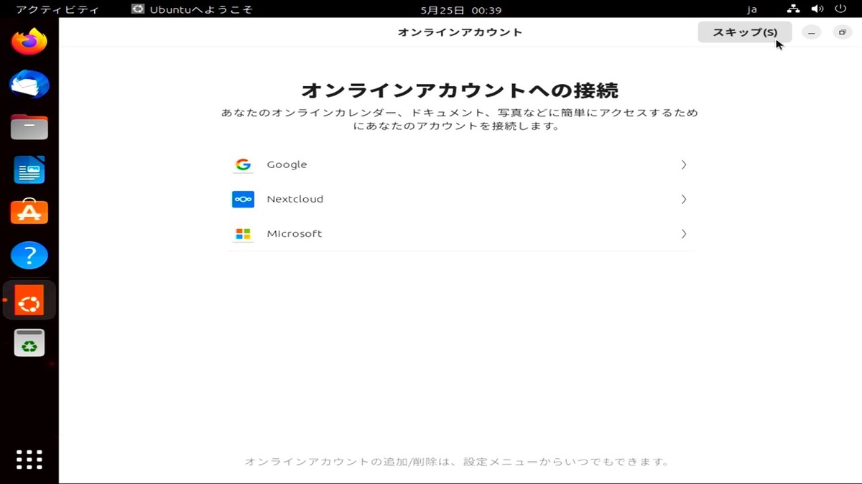Select the Nextcloud account label
Viewport: 862px width, 484px height.
coord(295,199)
